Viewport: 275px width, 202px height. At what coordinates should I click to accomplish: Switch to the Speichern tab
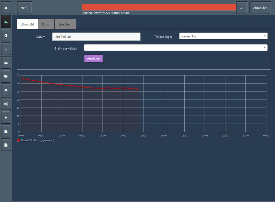coord(65,24)
